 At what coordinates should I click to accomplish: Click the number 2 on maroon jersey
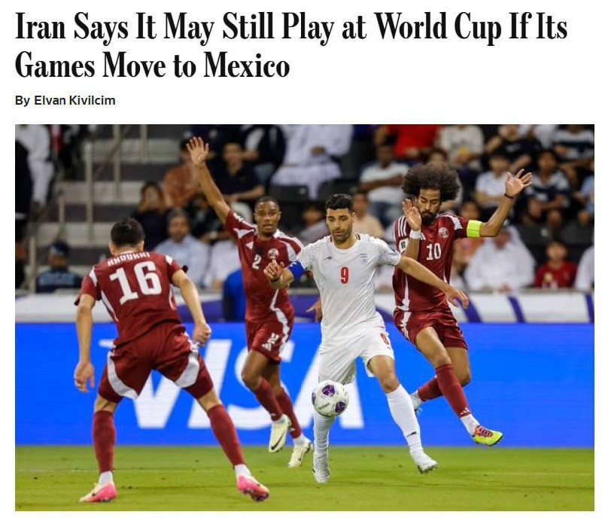[x=257, y=262]
